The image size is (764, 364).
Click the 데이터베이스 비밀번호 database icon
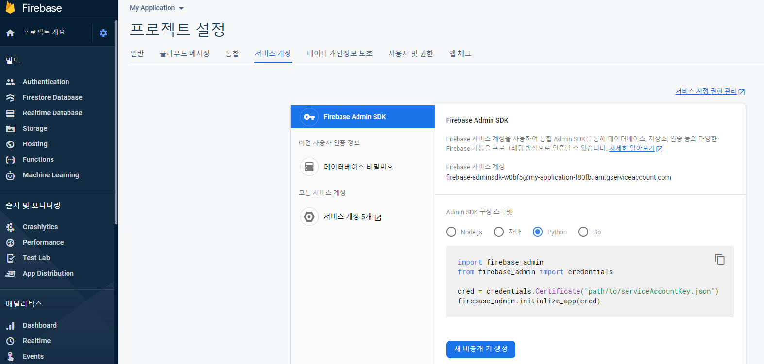click(309, 167)
